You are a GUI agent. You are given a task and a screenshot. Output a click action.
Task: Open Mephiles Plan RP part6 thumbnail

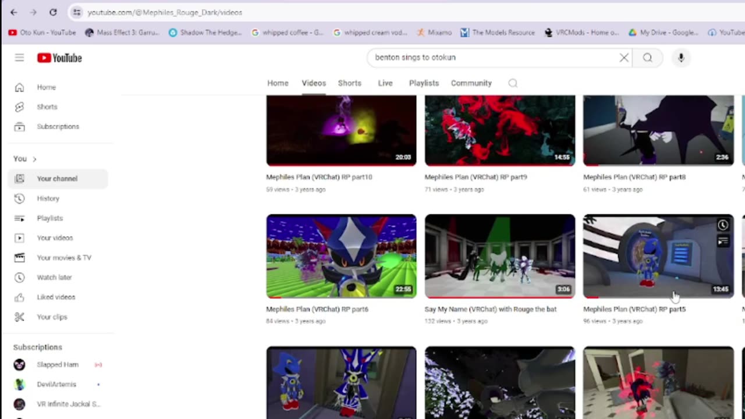point(342,256)
